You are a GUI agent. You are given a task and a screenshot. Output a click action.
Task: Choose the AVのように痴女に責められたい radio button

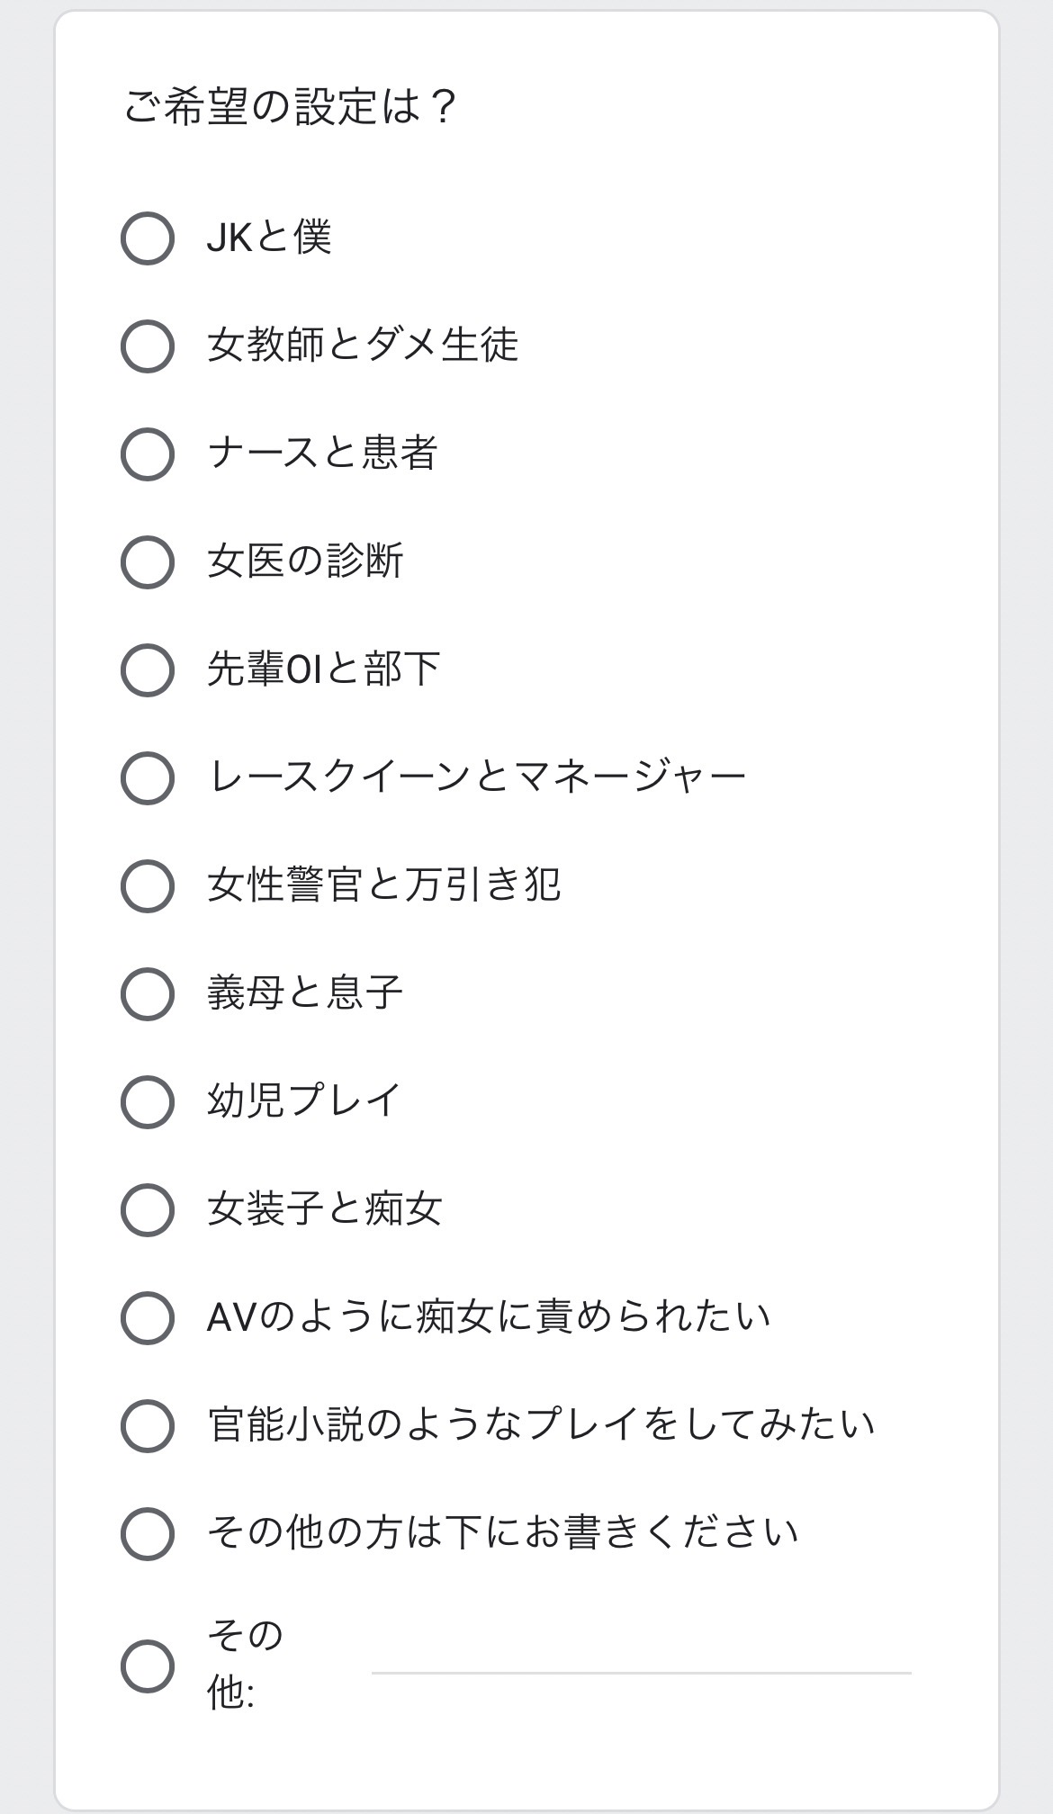pyautogui.click(x=148, y=1318)
